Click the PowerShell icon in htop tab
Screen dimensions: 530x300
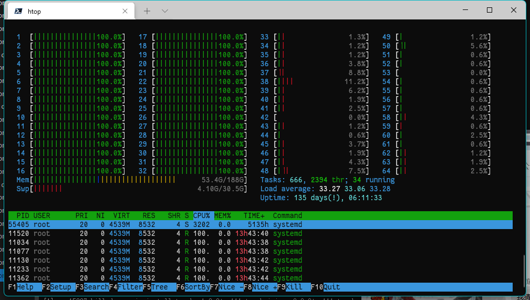[x=18, y=11]
